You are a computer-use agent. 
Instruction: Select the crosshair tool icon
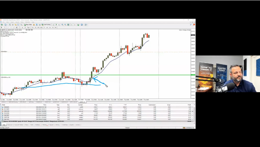tap(4, 27)
